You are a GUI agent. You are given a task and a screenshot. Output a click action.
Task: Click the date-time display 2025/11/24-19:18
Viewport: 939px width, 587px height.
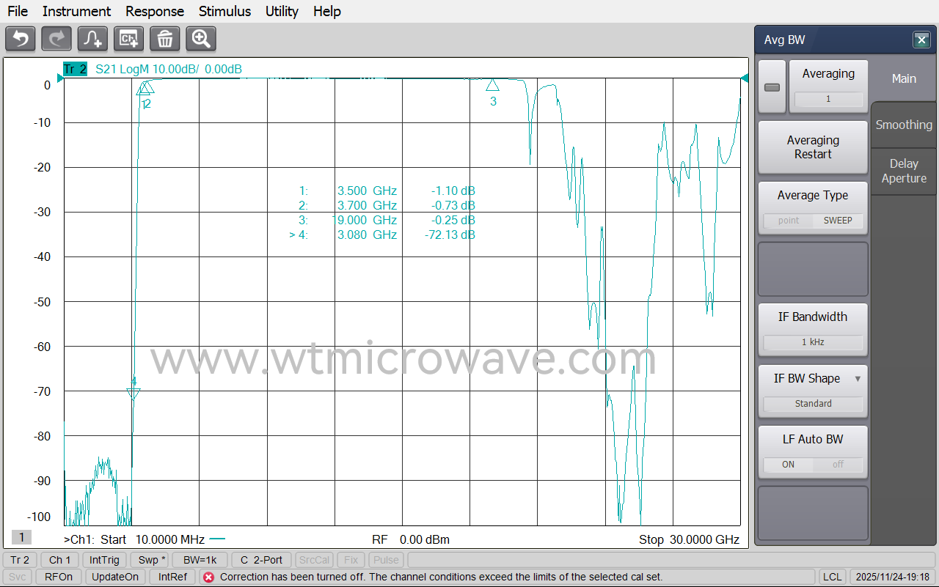[893, 577]
